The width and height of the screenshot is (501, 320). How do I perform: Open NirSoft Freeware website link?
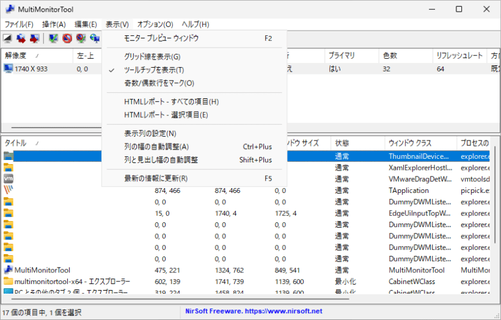coord(254,311)
